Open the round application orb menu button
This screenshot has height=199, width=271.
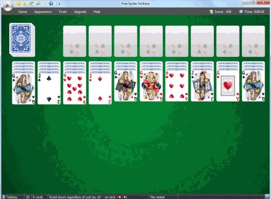pos(8,6)
